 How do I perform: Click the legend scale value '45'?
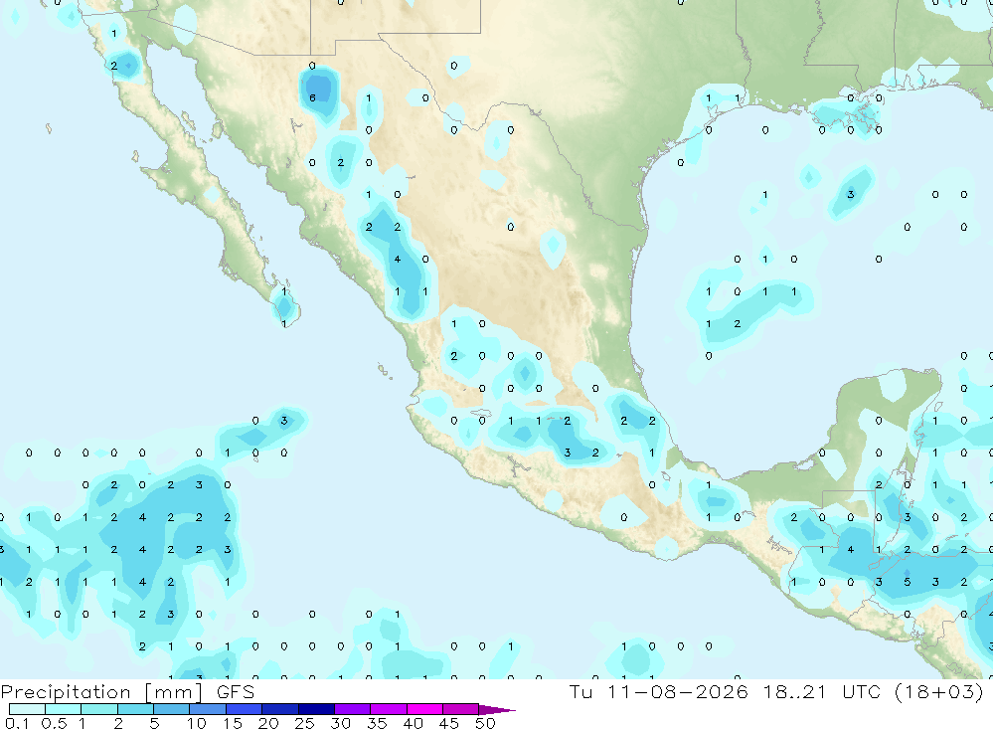(x=449, y=723)
